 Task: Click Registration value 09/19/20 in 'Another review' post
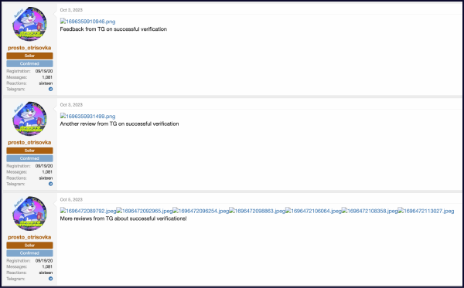click(44, 166)
